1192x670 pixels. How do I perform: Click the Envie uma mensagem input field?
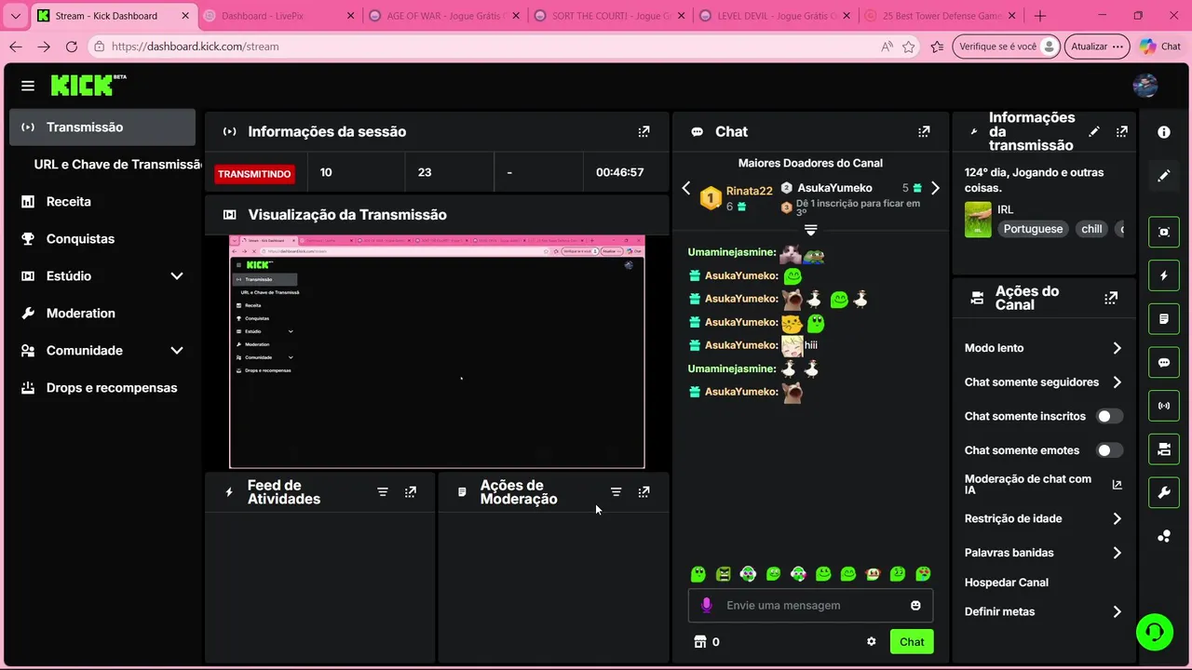coord(810,605)
